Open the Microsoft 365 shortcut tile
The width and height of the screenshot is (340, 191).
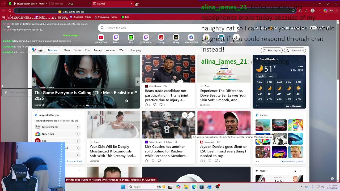click(191, 39)
